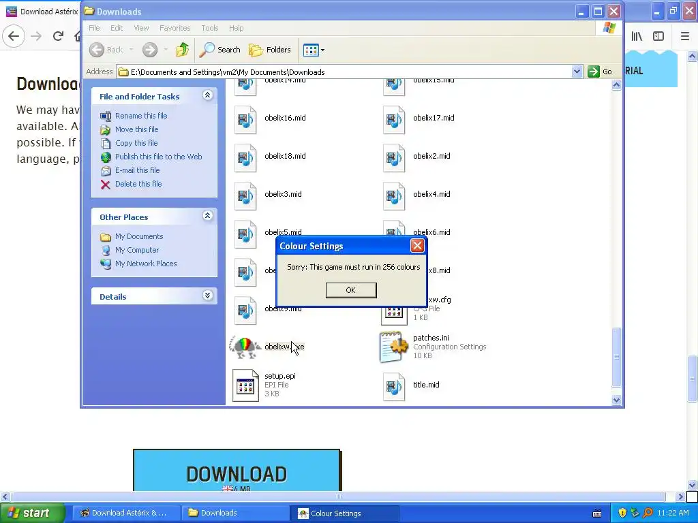Click Rename this file

(x=141, y=116)
